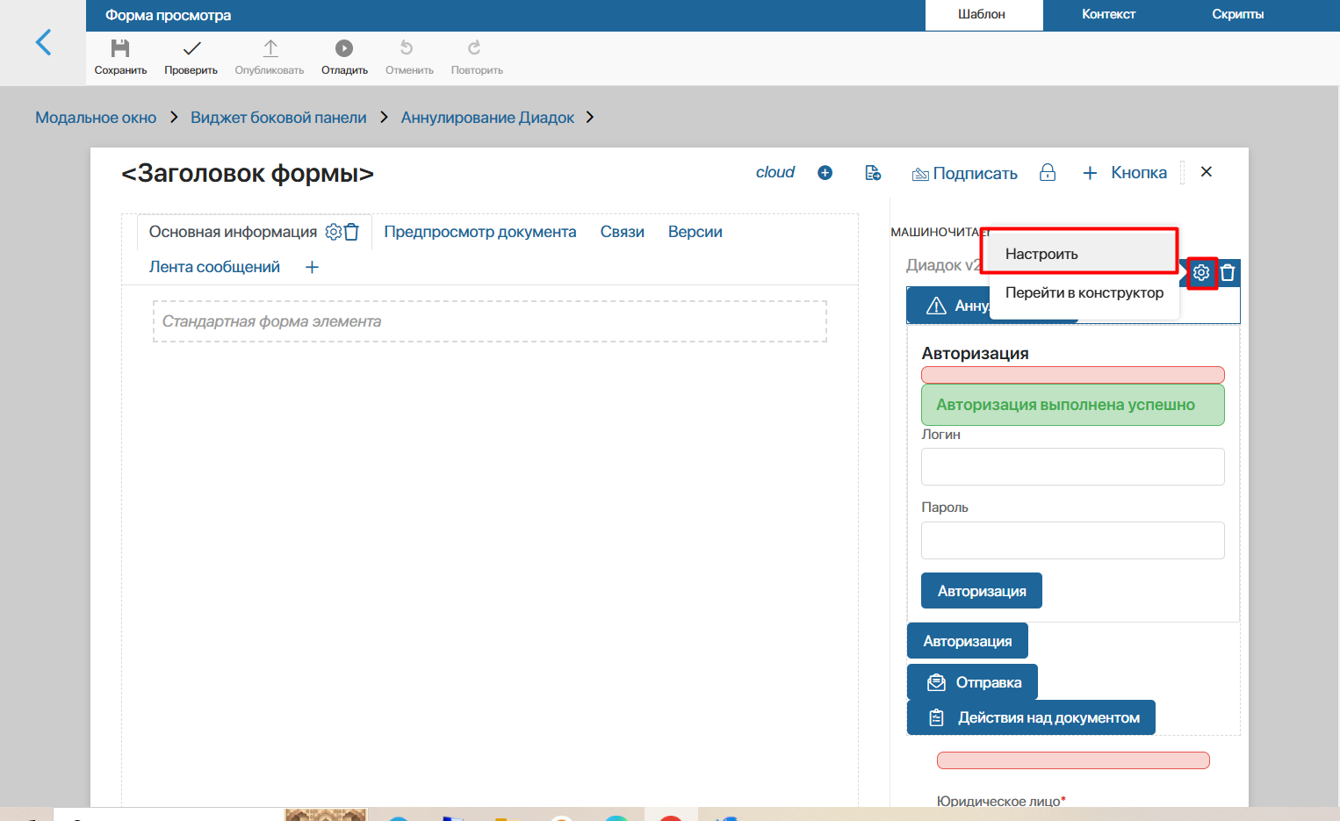Click the Авторизация выполнена успешно message
Image resolution: width=1340 pixels, height=821 pixels.
1072,405
